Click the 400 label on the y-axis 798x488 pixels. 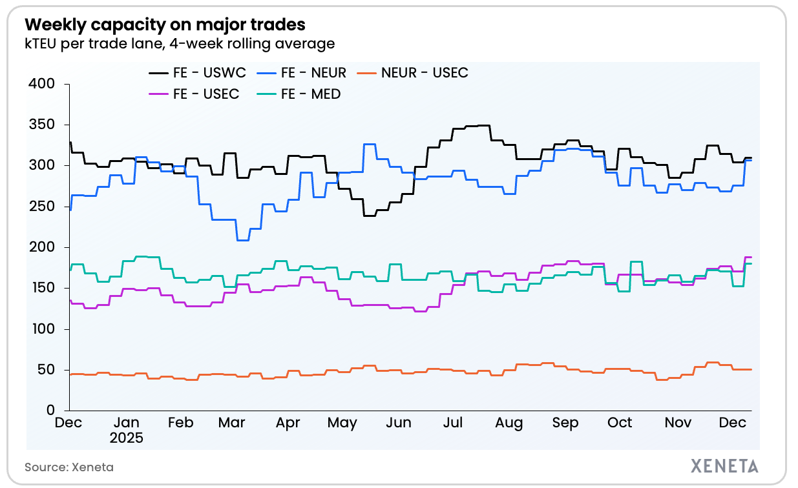click(43, 84)
